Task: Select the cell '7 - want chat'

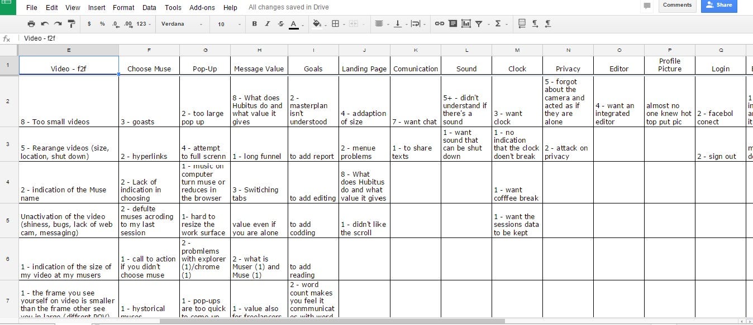Action: [416, 101]
